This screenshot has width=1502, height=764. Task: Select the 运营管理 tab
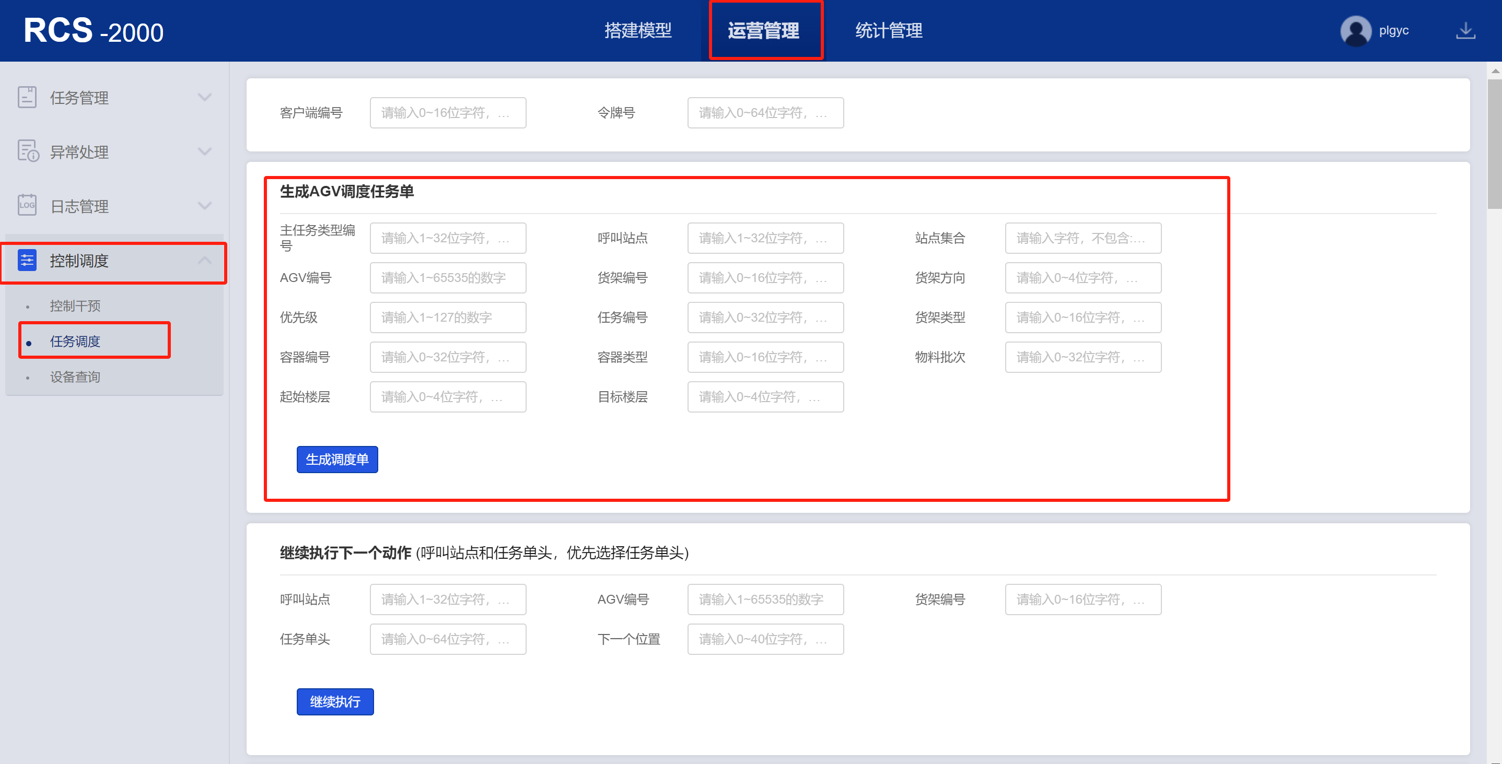pos(763,30)
